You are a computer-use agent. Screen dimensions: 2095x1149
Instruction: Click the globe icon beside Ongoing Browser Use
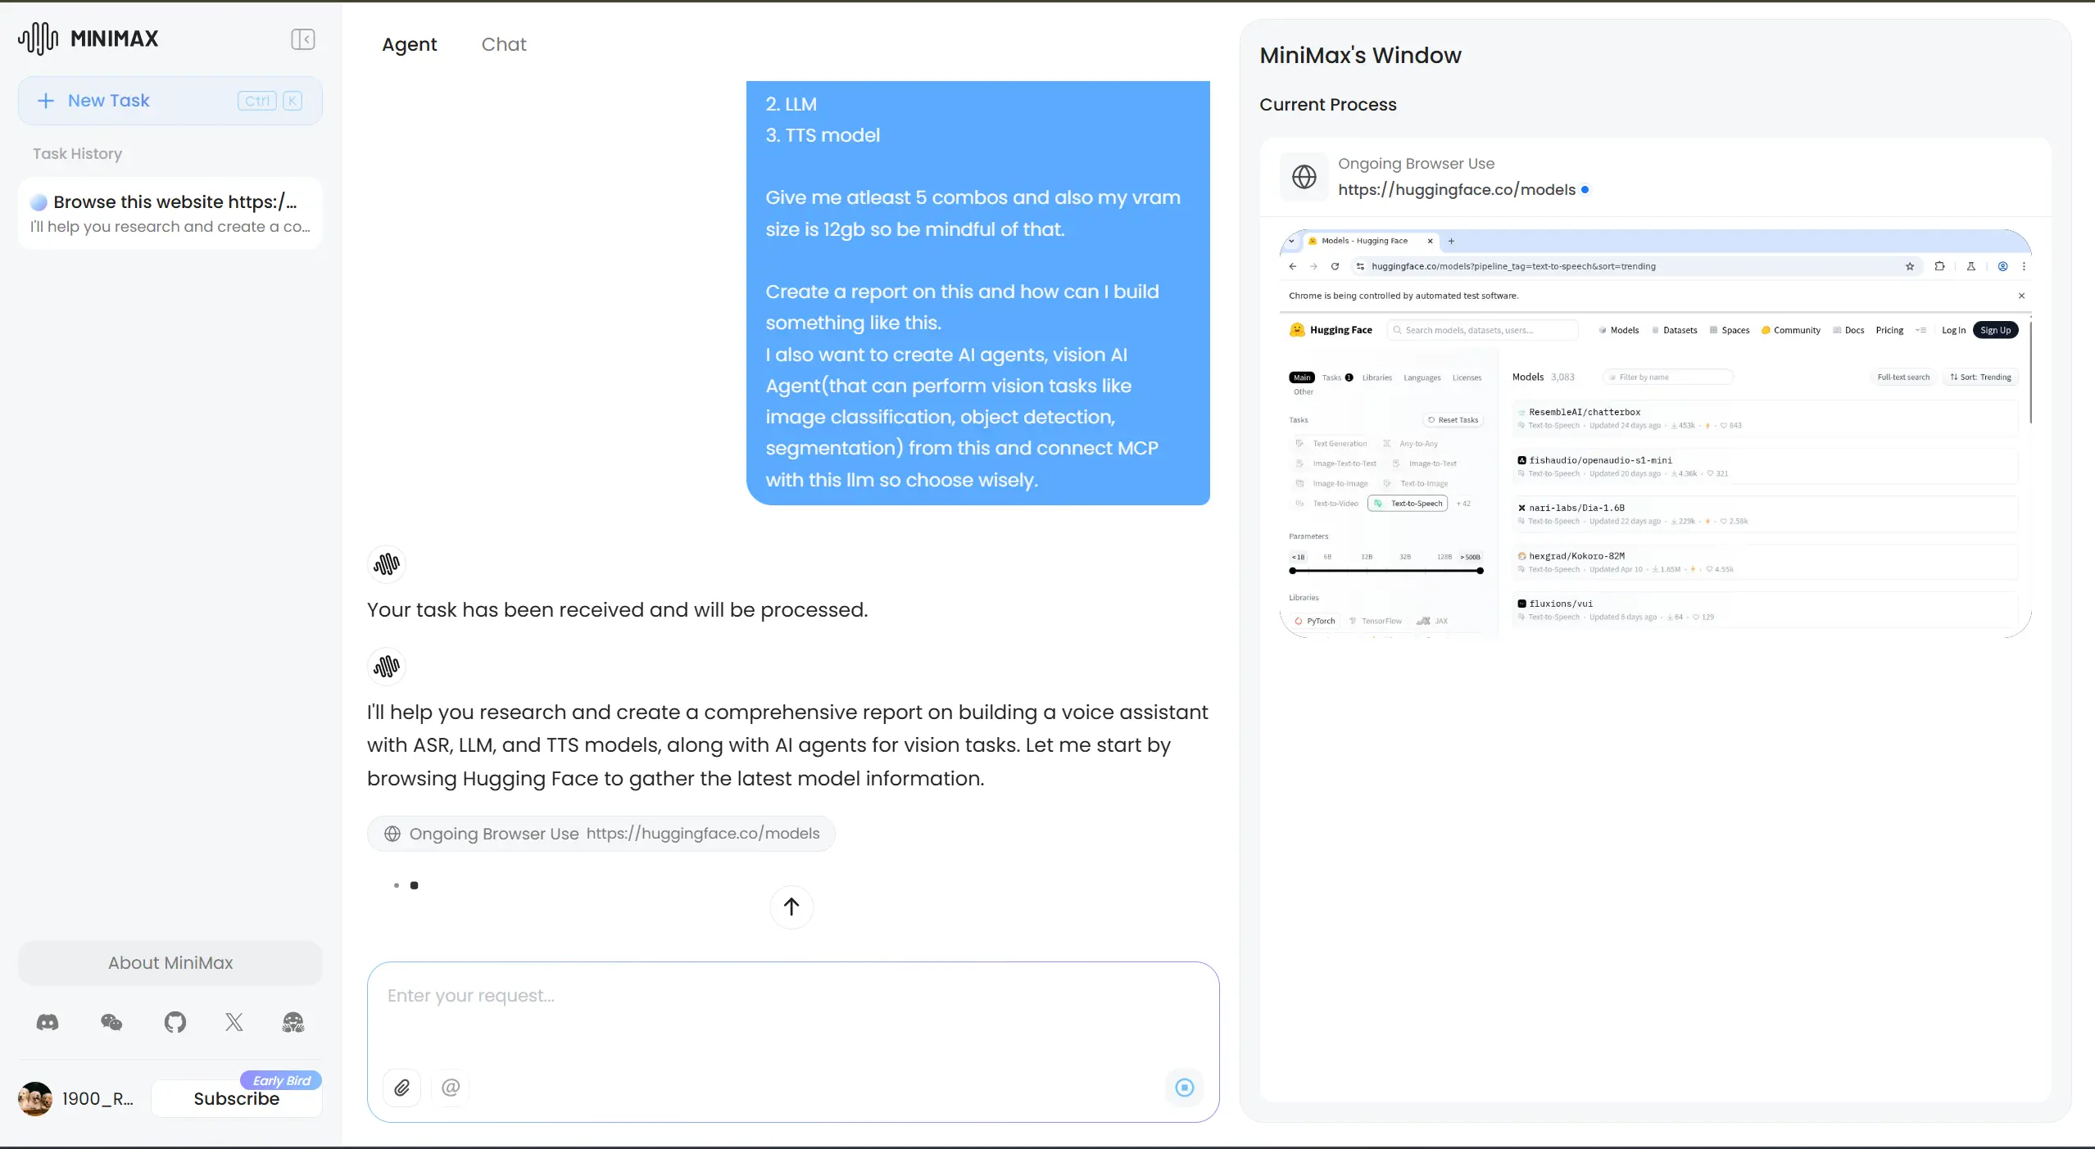[1304, 177]
